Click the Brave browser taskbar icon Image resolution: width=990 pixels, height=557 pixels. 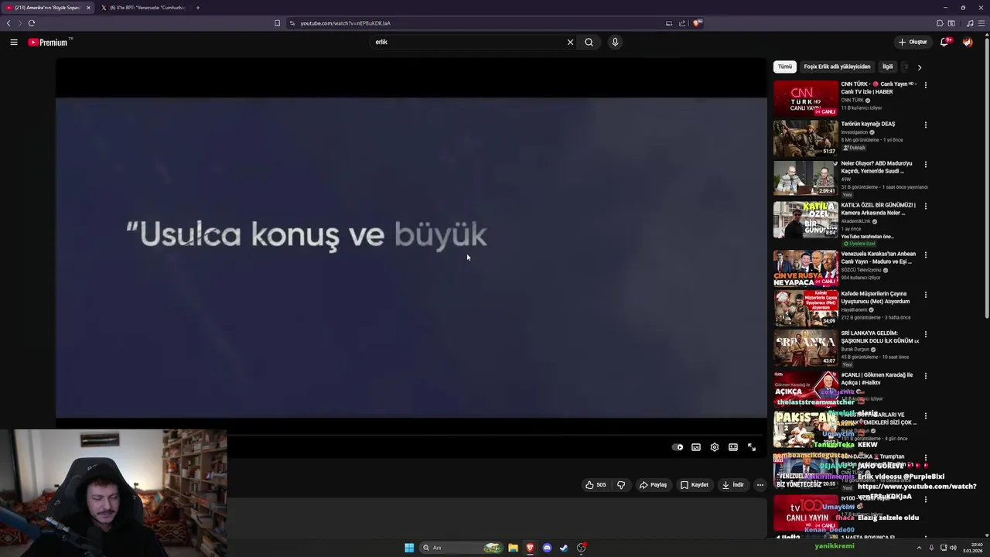(x=530, y=548)
